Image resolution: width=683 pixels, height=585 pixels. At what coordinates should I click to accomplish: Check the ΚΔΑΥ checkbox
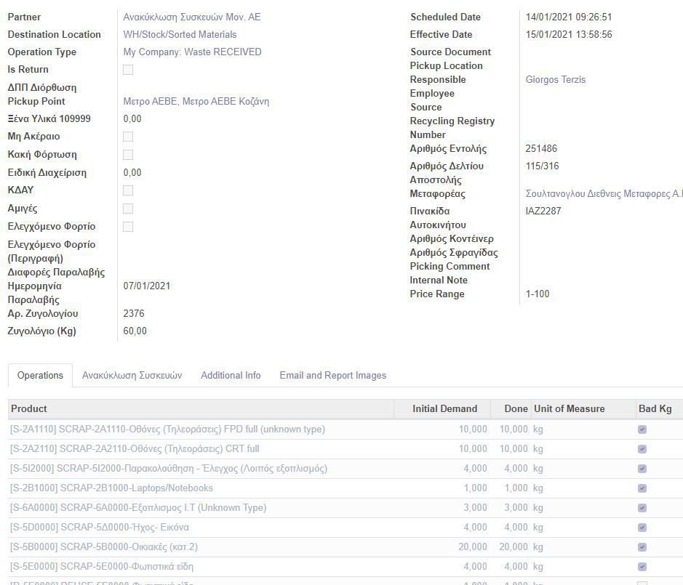point(128,190)
